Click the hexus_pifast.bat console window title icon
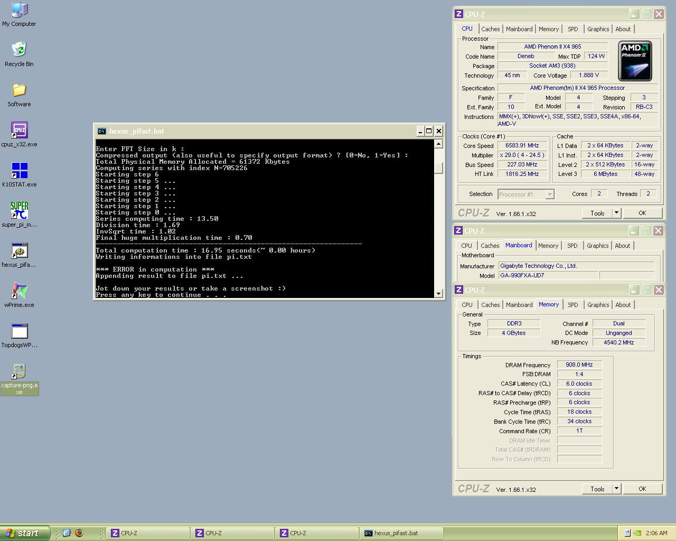 pyautogui.click(x=101, y=131)
